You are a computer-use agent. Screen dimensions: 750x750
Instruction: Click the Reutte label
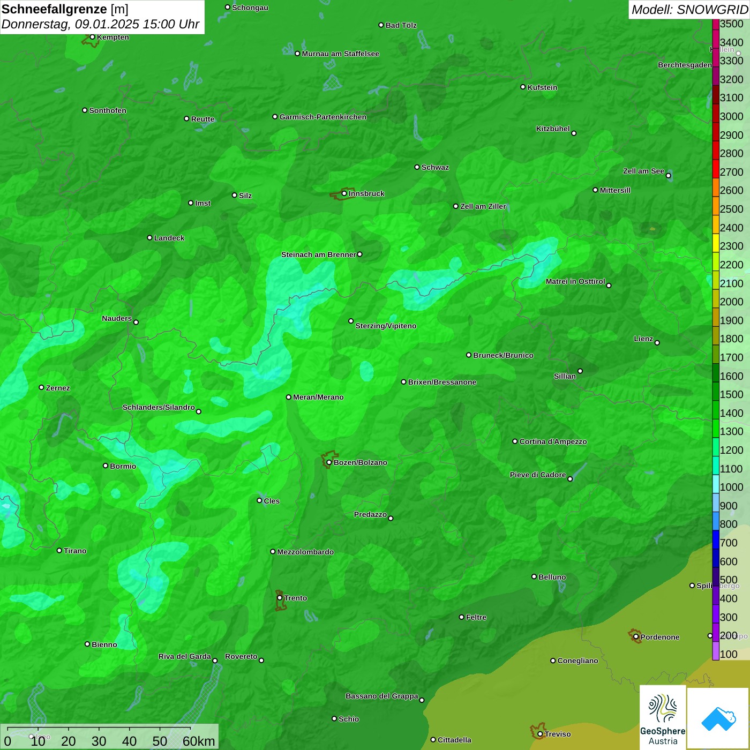tap(203, 119)
